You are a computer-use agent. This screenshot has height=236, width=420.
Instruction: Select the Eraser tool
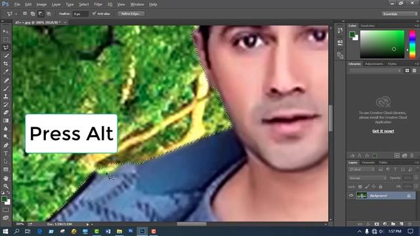(x=6, y=112)
